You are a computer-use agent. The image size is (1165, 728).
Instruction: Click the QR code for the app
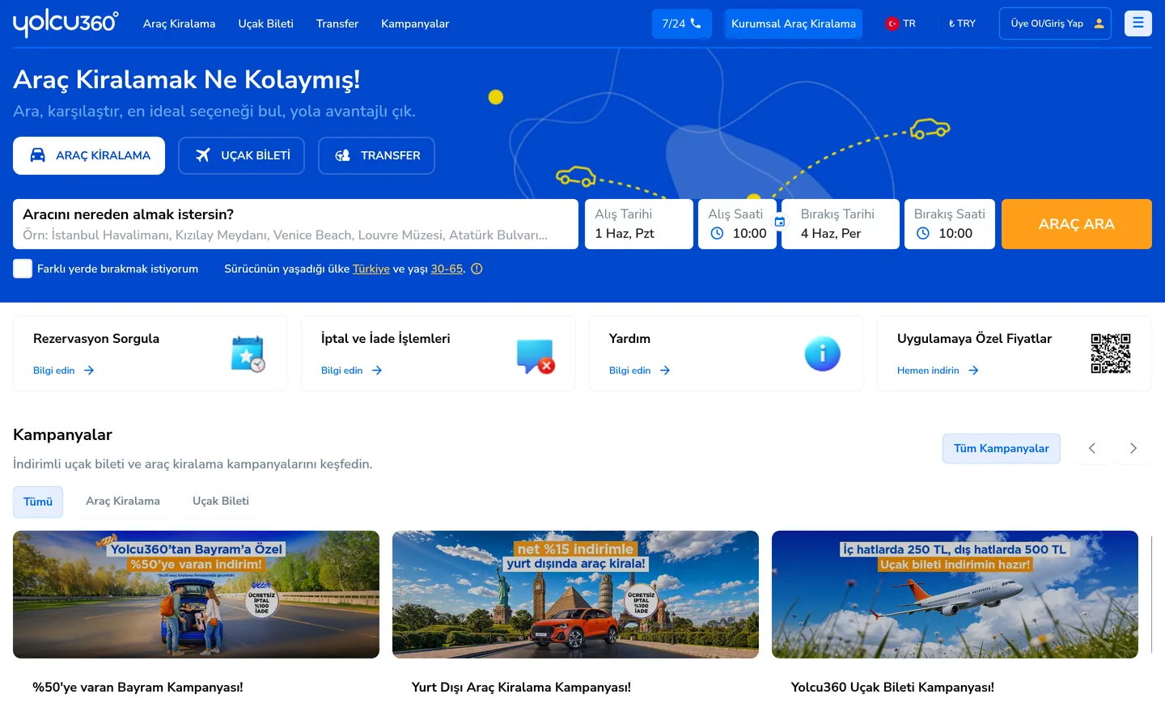click(1110, 353)
